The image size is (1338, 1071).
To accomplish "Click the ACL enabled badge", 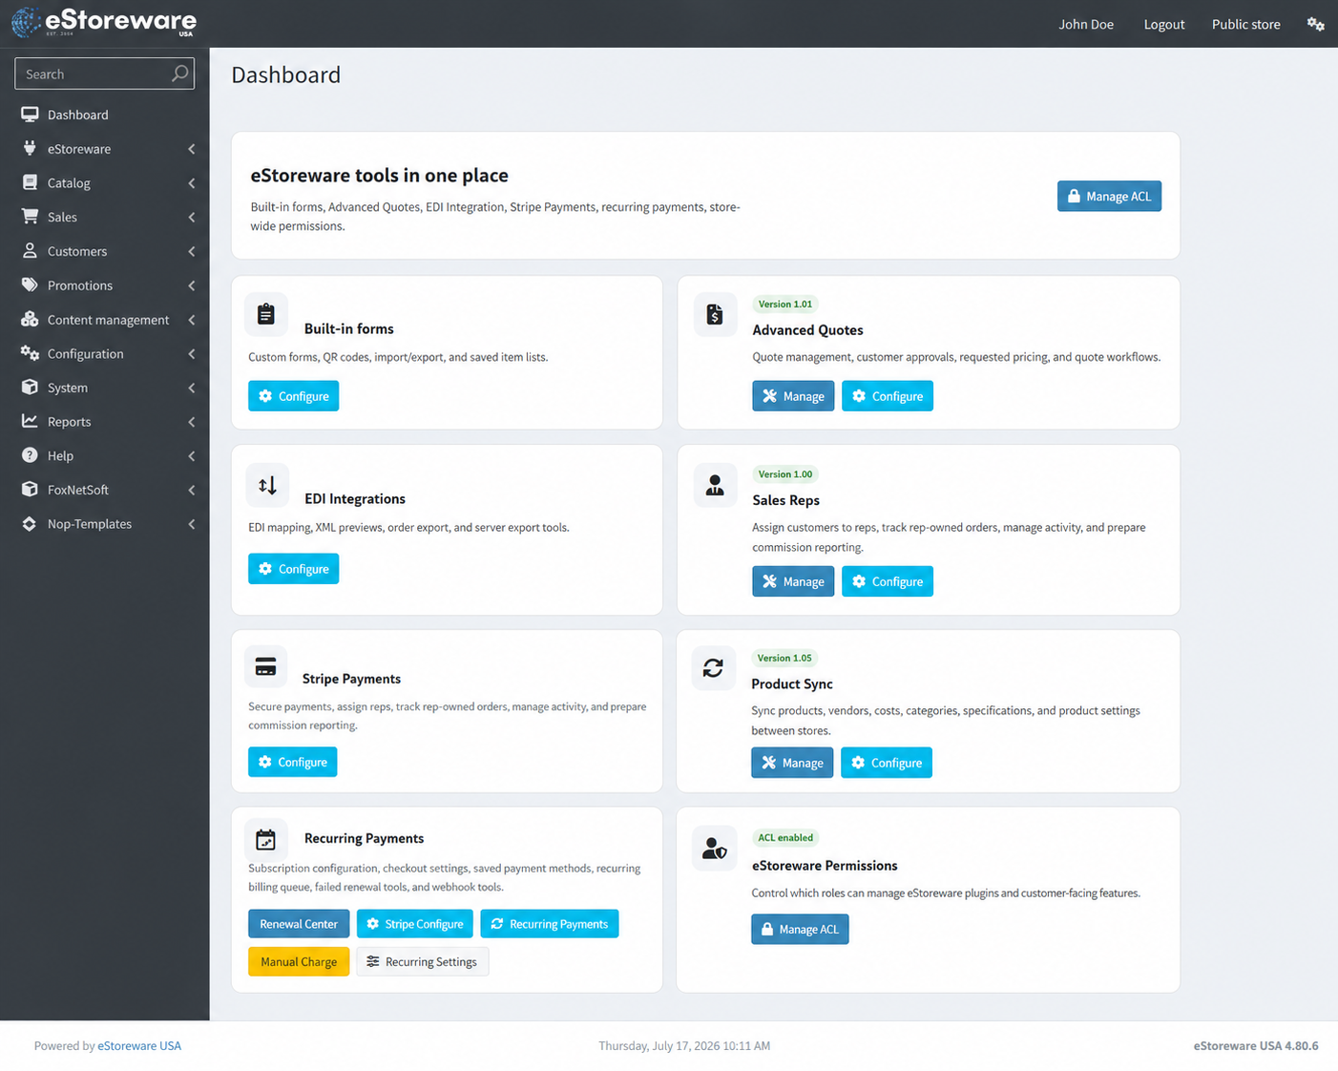I will click(x=785, y=838).
